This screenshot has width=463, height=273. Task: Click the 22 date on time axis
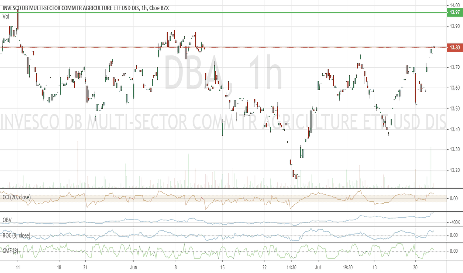click(x=264, y=268)
